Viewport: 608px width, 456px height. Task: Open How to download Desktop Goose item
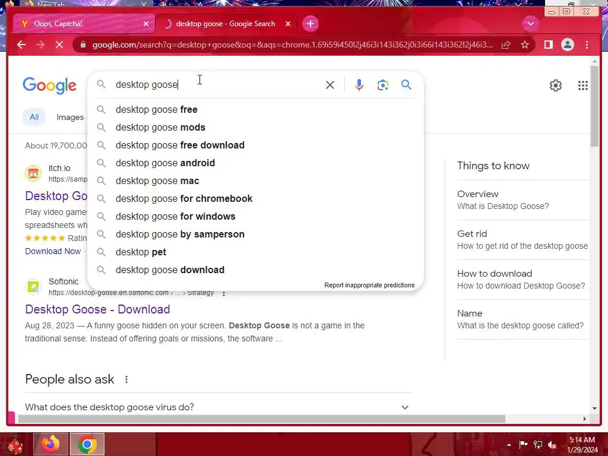(522, 280)
